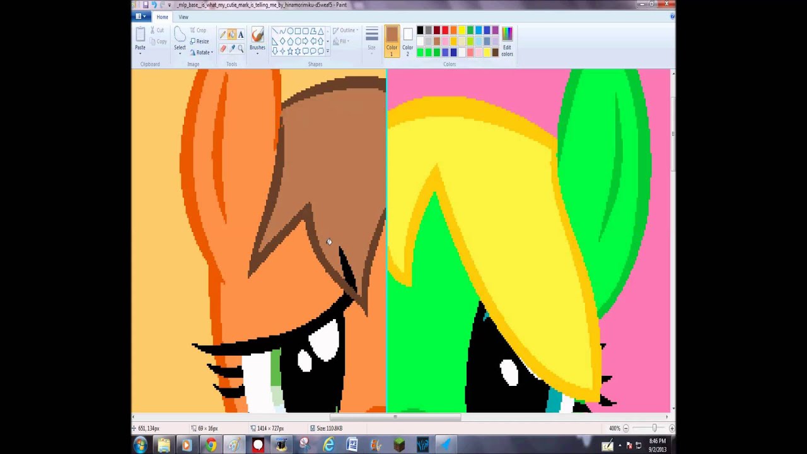Screen dimensions: 807x454
Task: Click the horizontal scrollbar thumb
Action: pos(395,416)
